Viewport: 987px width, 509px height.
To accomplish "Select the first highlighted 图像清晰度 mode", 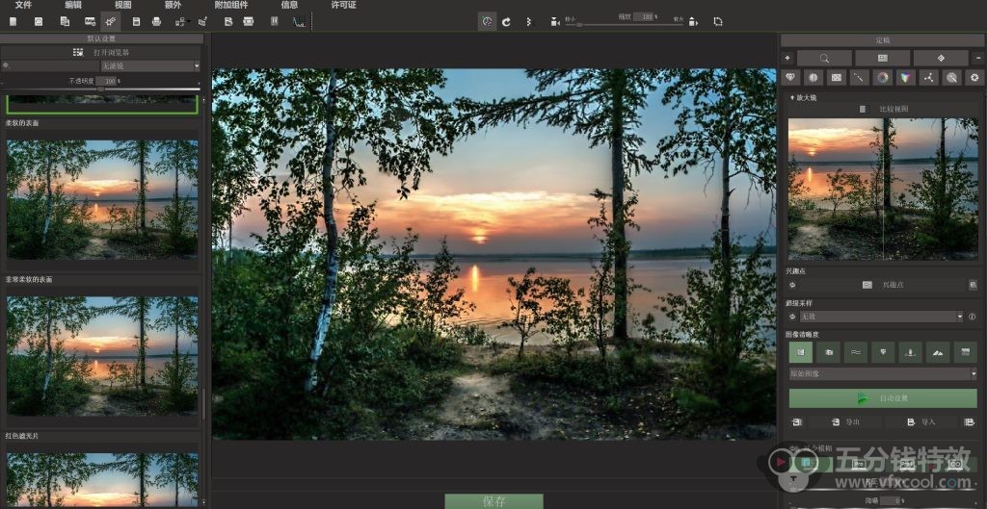I will point(801,352).
